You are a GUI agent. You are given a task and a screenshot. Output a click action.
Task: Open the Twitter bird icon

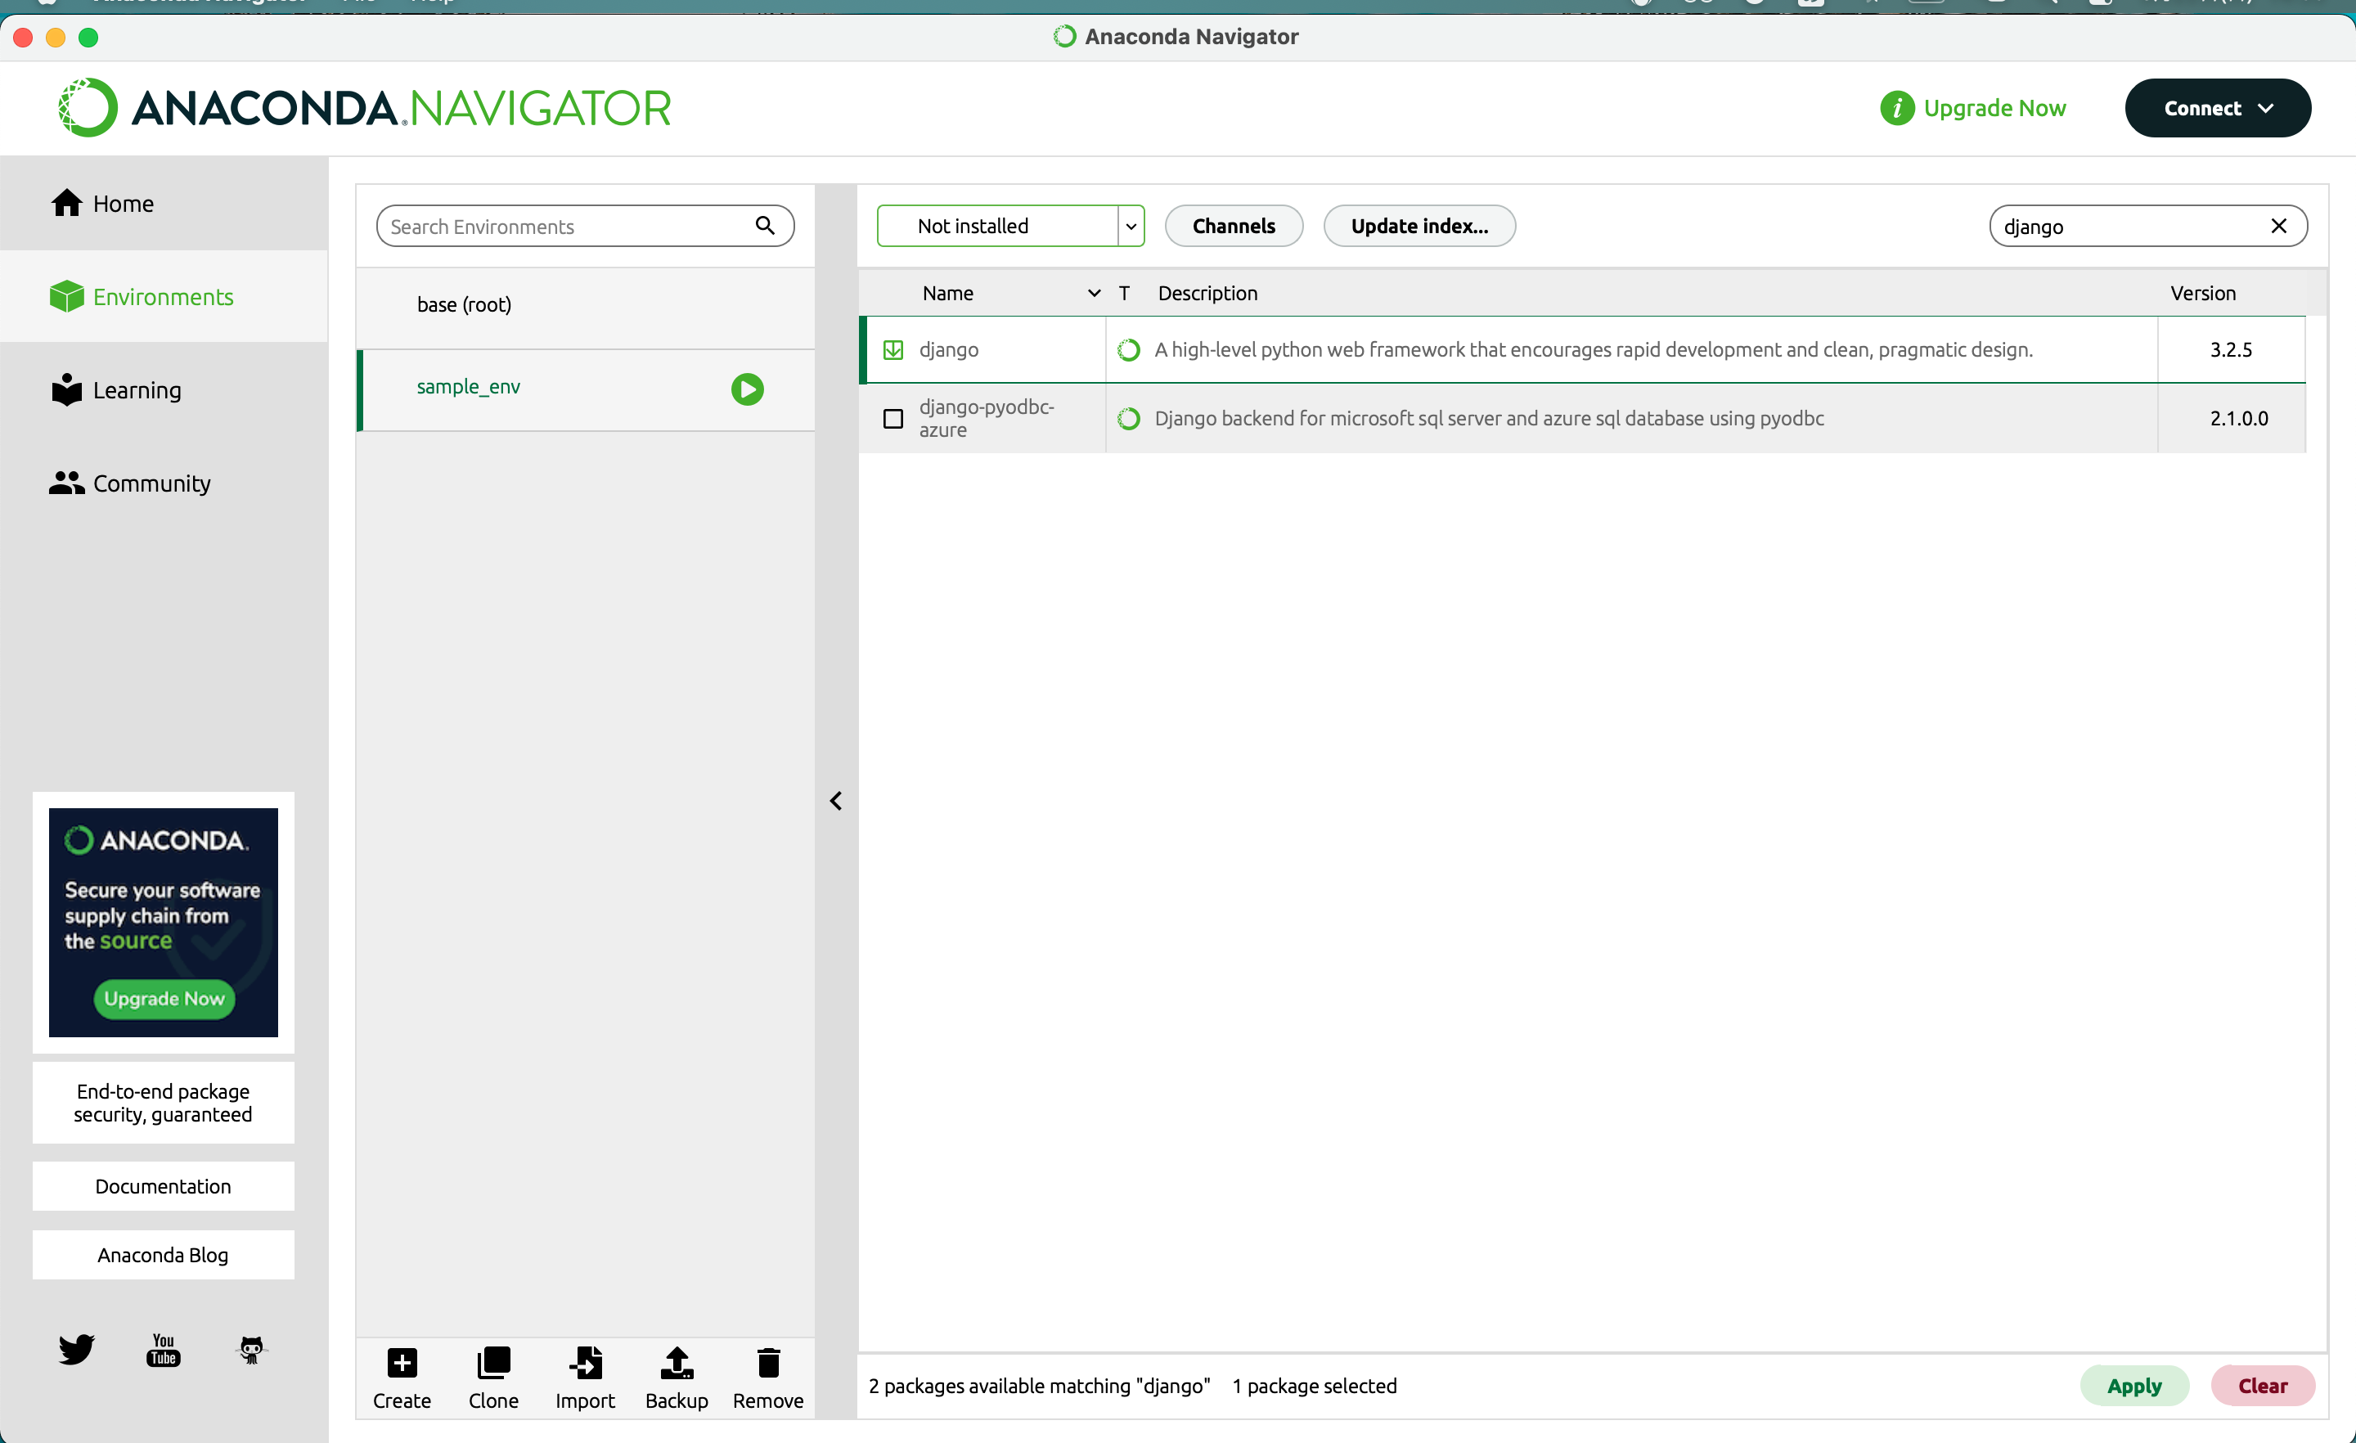pos(77,1349)
